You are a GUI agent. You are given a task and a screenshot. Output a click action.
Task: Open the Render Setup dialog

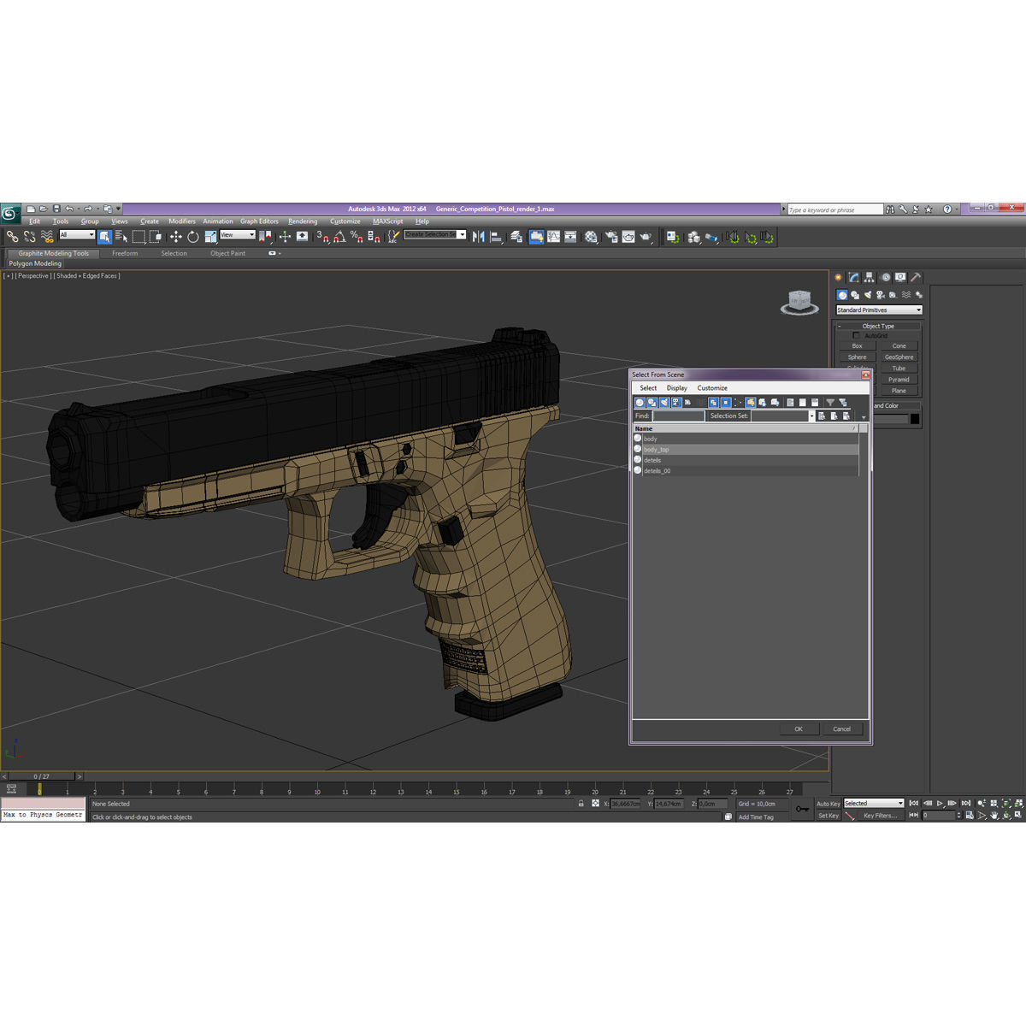610,237
